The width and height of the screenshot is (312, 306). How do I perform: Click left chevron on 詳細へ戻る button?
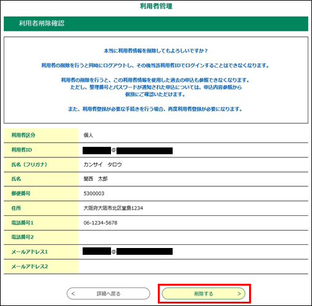tap(73, 294)
